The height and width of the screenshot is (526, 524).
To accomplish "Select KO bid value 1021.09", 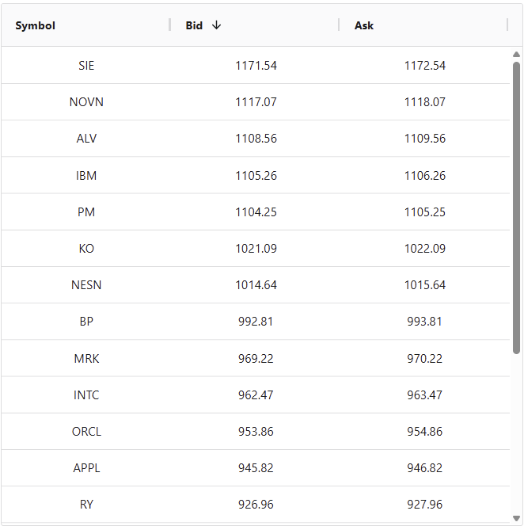I will [x=256, y=248].
